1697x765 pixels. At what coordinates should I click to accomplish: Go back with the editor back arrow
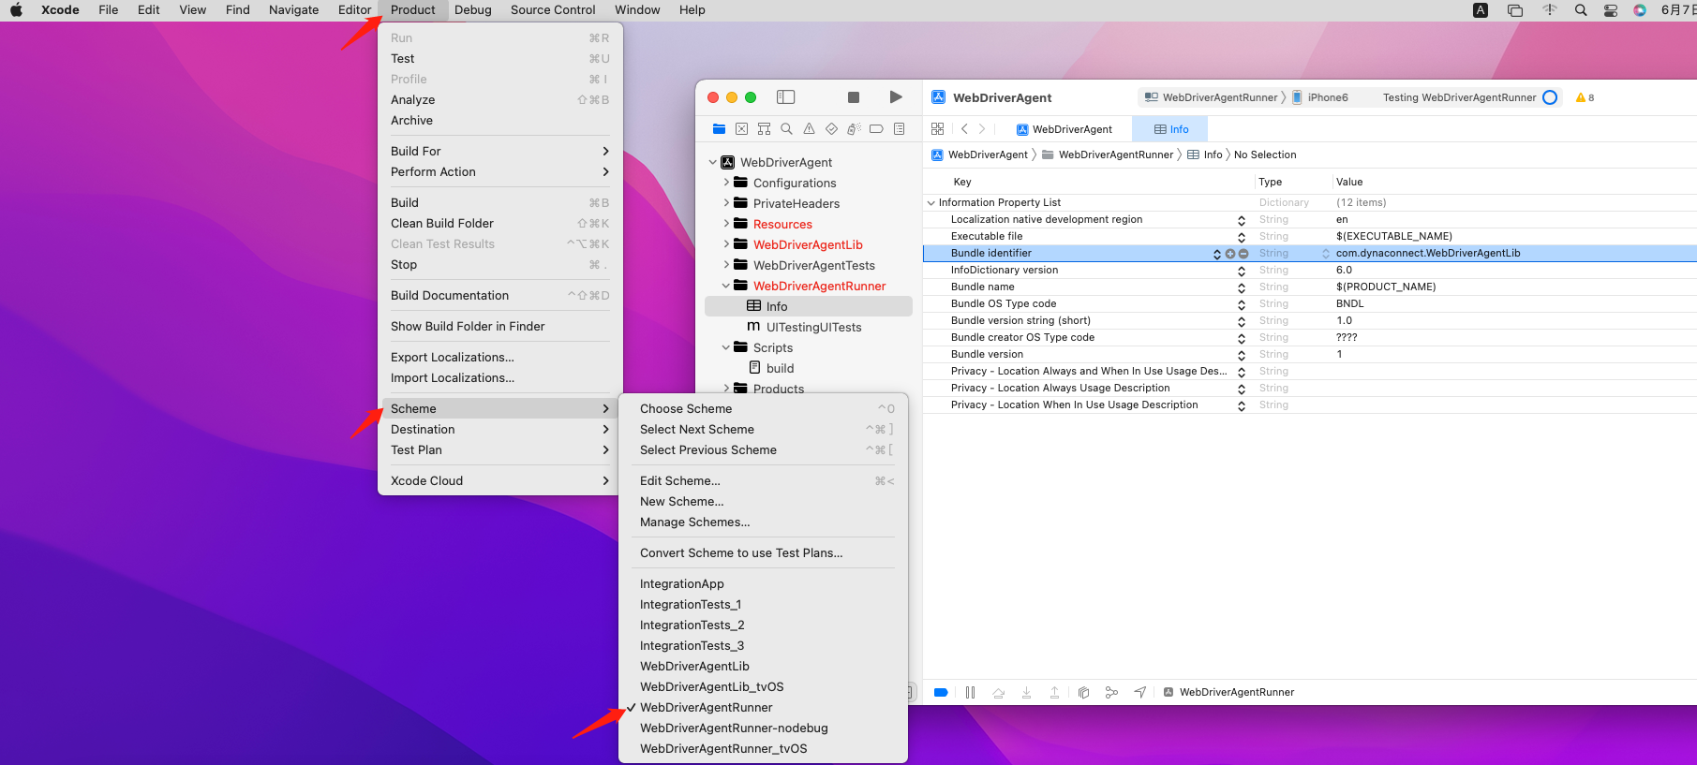pos(964,129)
